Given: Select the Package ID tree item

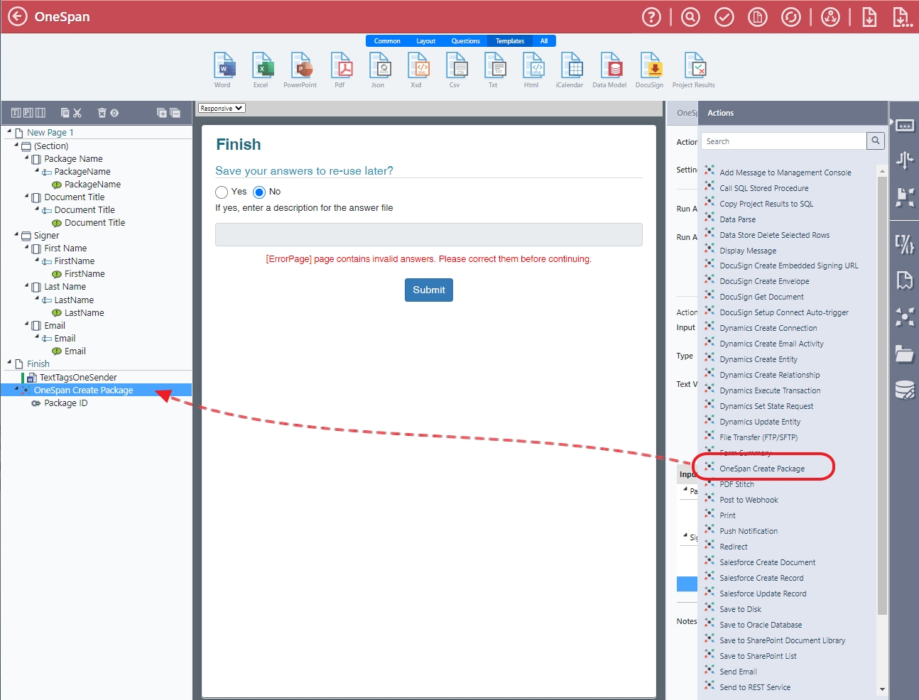Looking at the screenshot, I should (65, 403).
